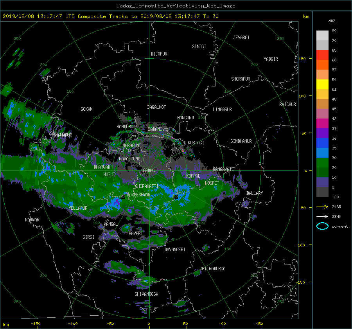This screenshot has height=329, width=352.
Task: Click the GANGAVATI city label
Action: click(x=223, y=169)
